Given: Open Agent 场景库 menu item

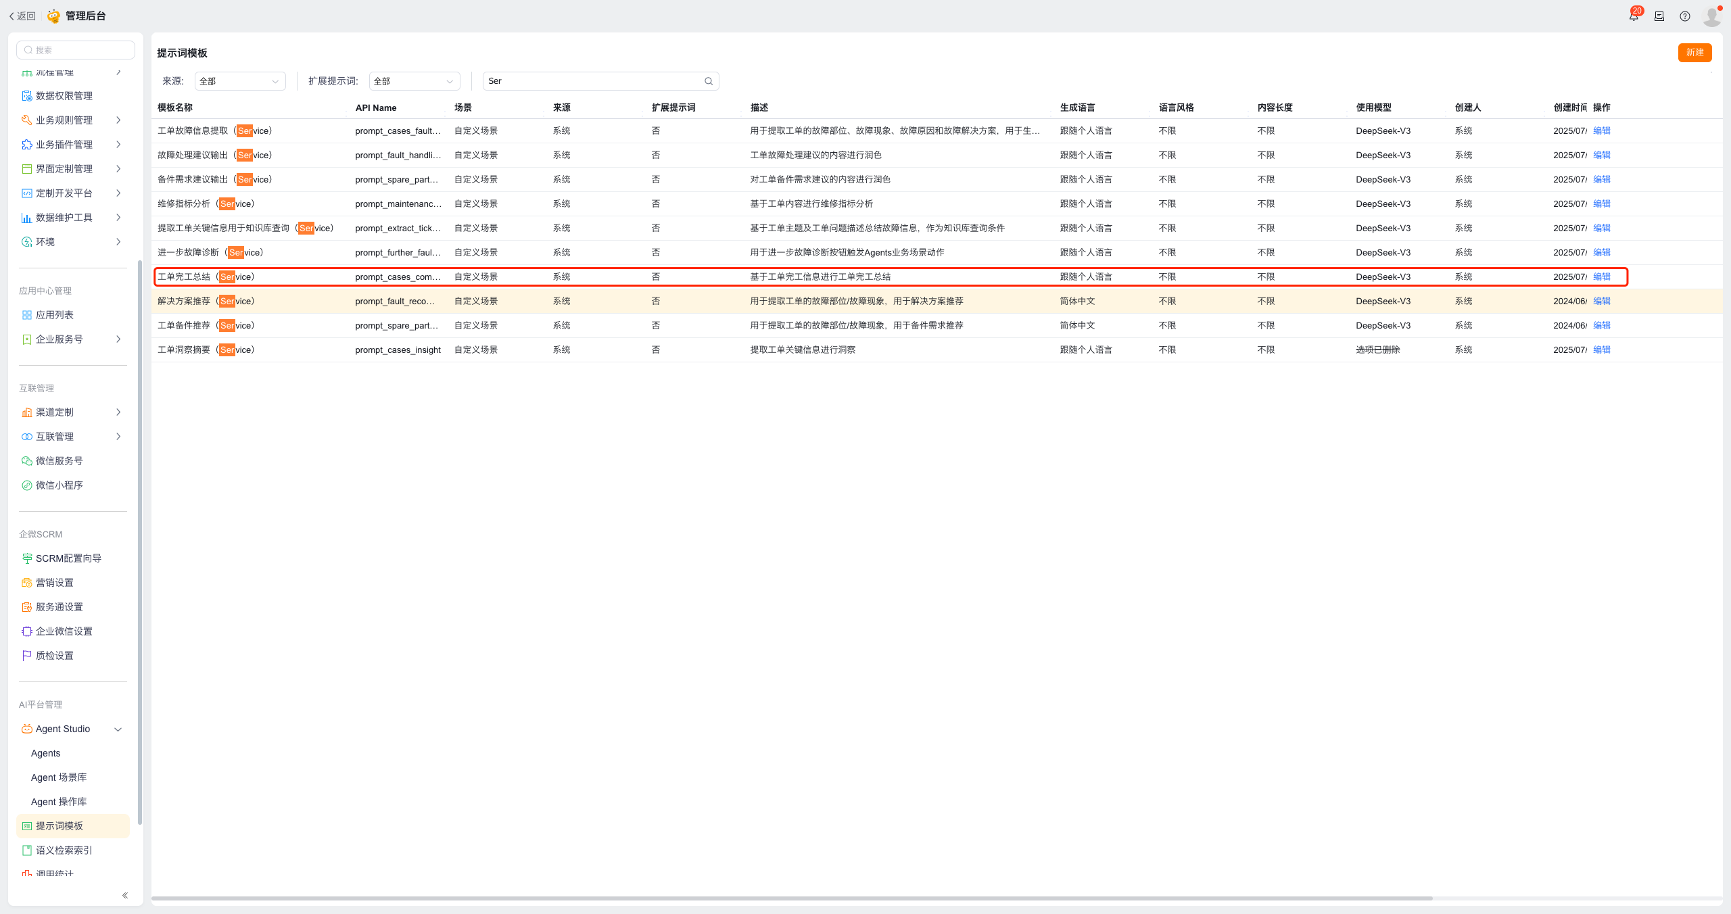Looking at the screenshot, I should (x=59, y=777).
